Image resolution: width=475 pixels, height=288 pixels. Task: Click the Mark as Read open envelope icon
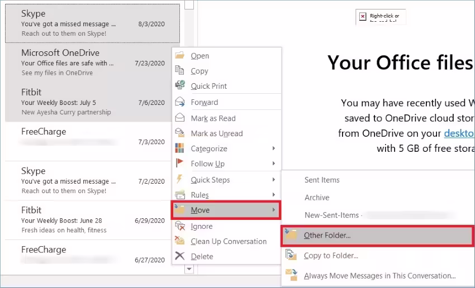[x=180, y=118]
